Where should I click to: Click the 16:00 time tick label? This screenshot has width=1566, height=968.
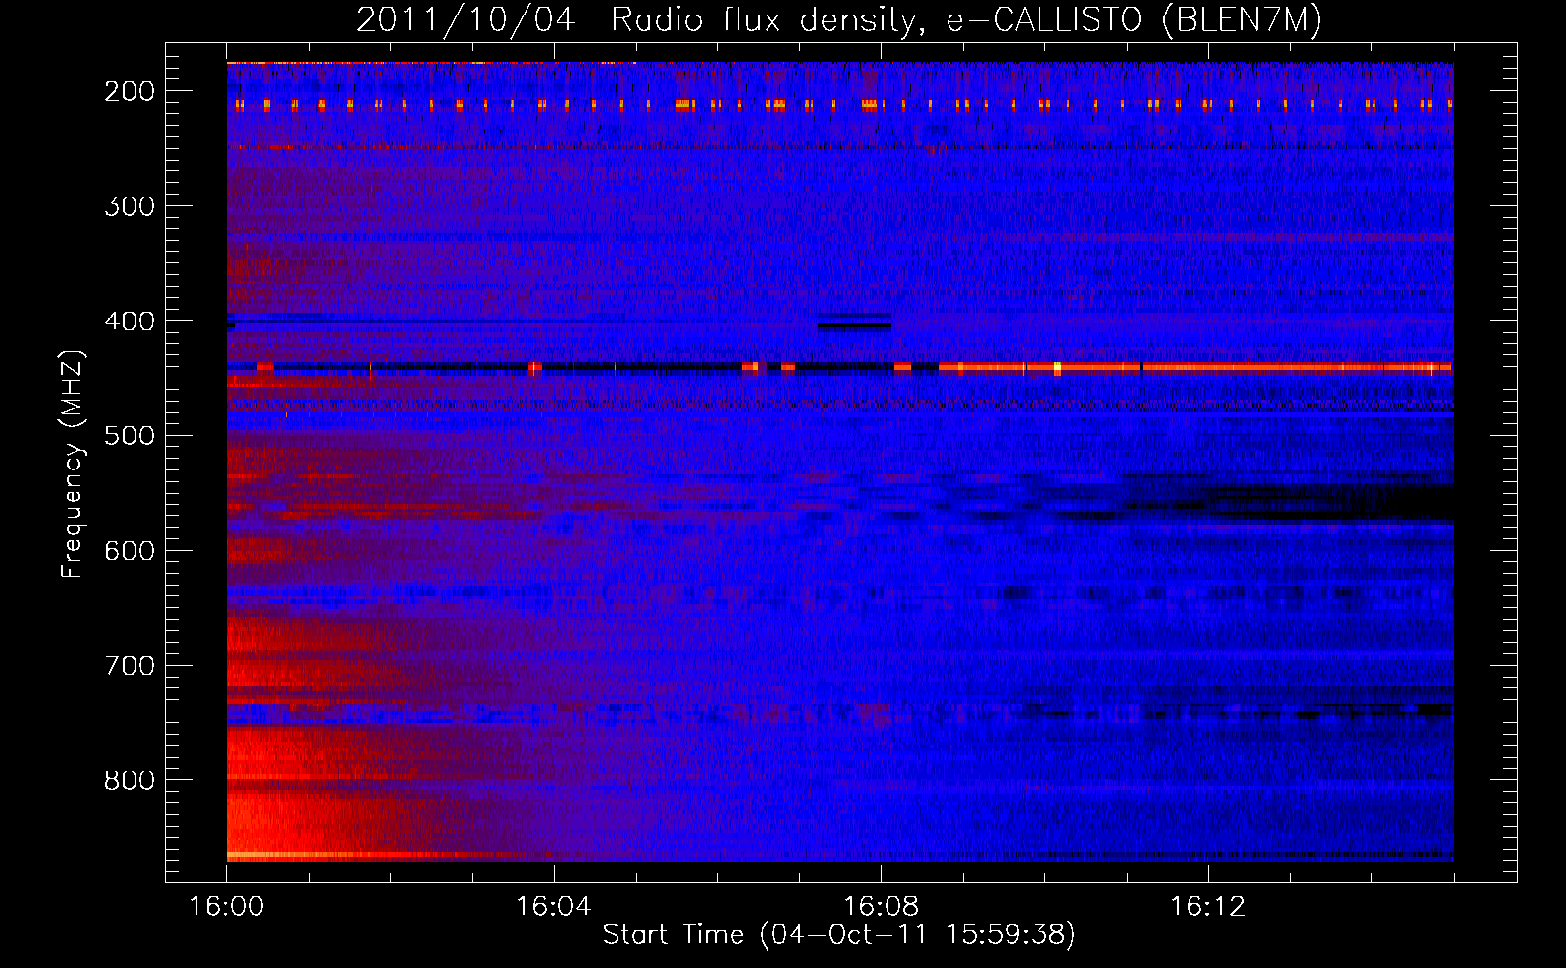pyautogui.click(x=226, y=907)
